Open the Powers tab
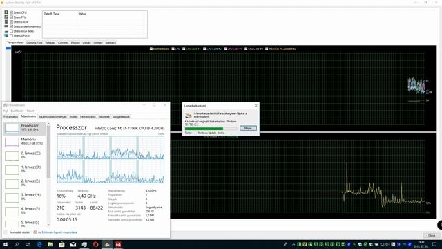442x249 pixels. pos(75,43)
